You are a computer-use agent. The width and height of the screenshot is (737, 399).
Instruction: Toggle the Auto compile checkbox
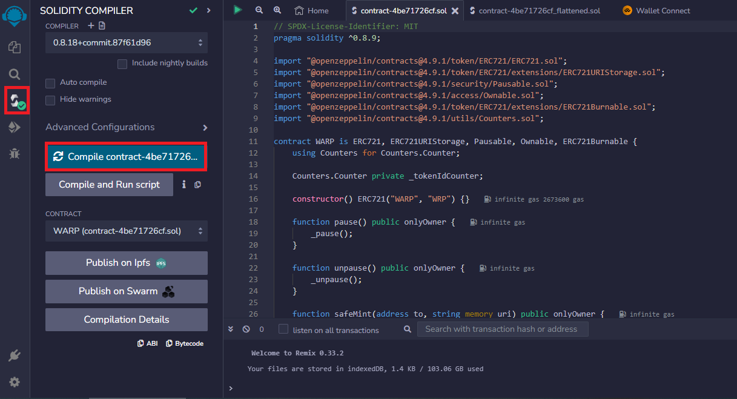point(51,83)
